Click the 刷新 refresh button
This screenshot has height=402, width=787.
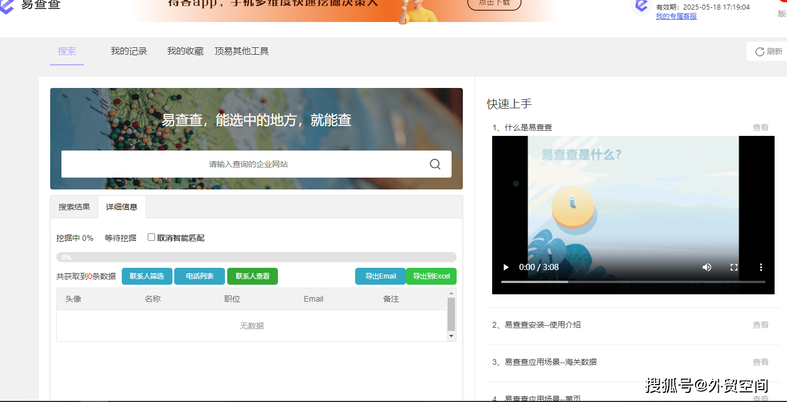point(768,51)
